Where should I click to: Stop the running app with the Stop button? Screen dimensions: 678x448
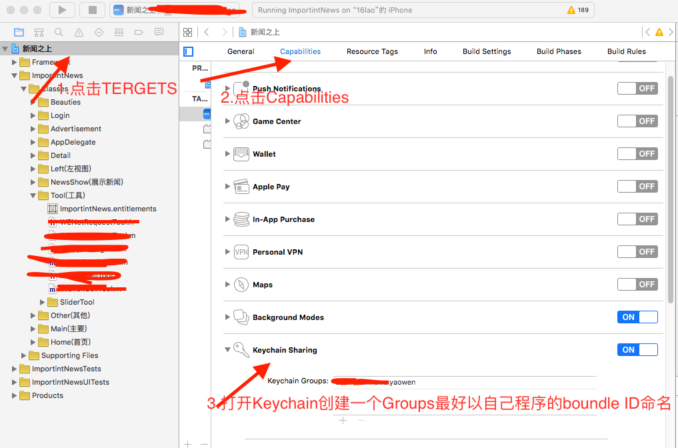92,10
